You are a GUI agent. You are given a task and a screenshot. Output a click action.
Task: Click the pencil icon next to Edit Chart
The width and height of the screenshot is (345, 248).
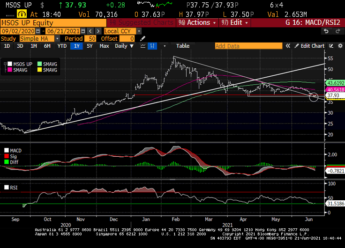click(297, 46)
